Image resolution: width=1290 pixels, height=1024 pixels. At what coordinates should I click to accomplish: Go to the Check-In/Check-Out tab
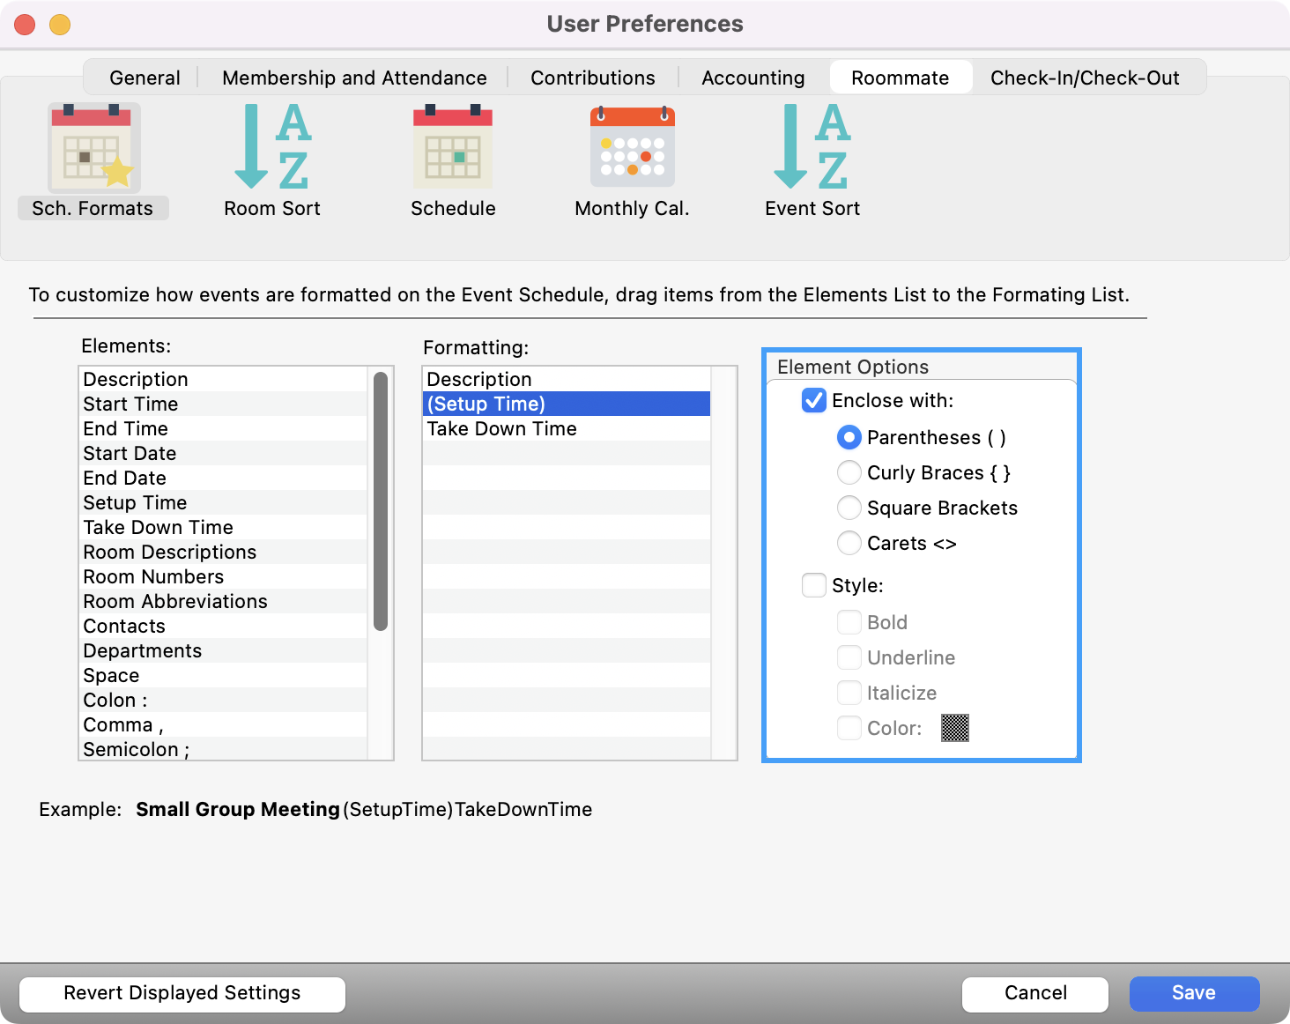pos(1084,78)
